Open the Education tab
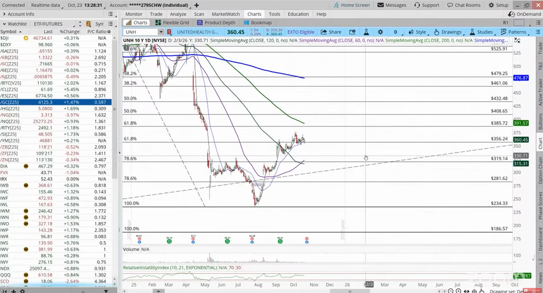The height and width of the screenshot is (293, 543). click(298, 14)
